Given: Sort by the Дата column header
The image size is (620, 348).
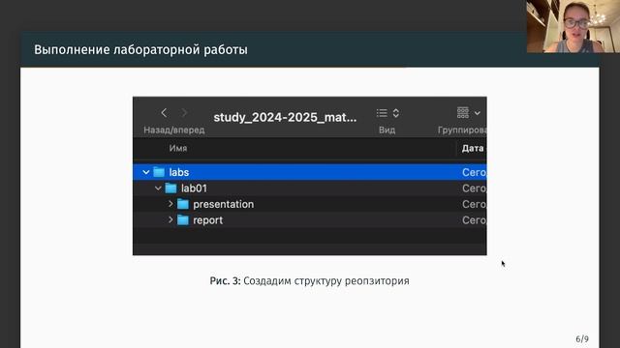Looking at the screenshot, I should pos(473,148).
